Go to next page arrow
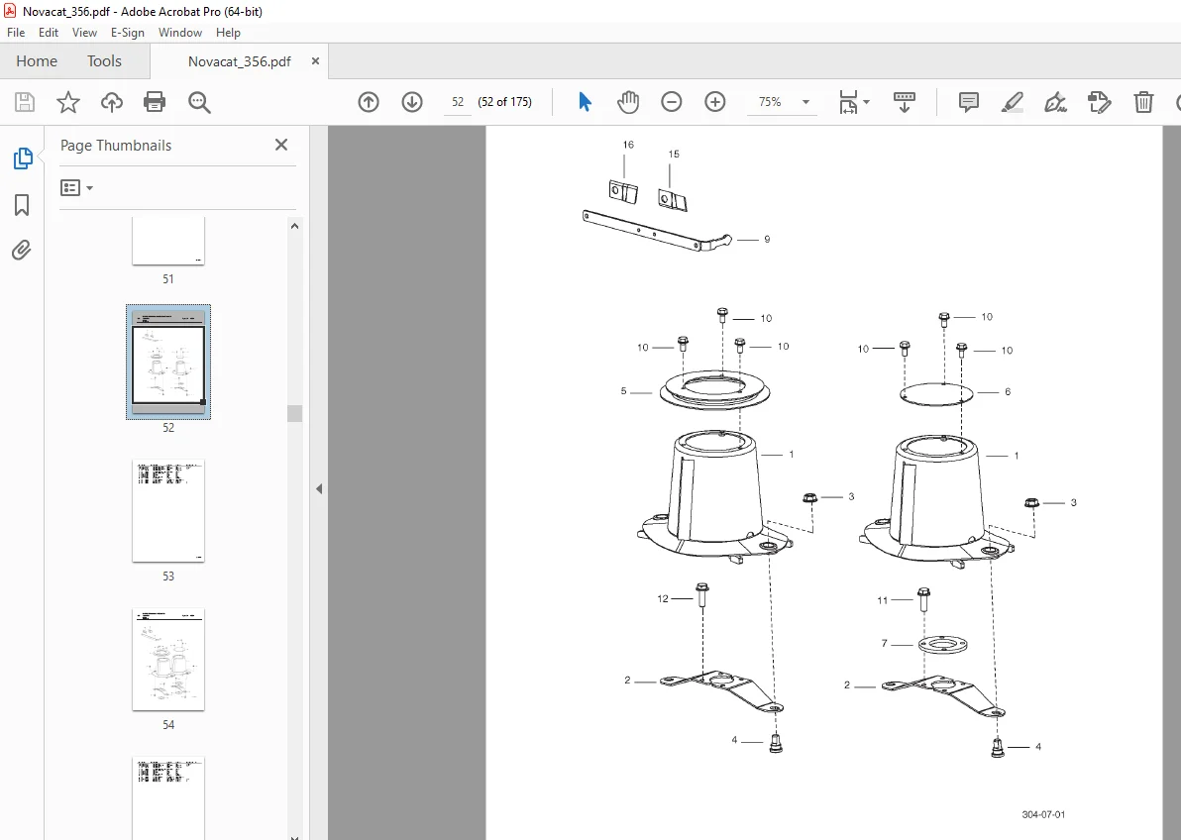 [x=412, y=102]
